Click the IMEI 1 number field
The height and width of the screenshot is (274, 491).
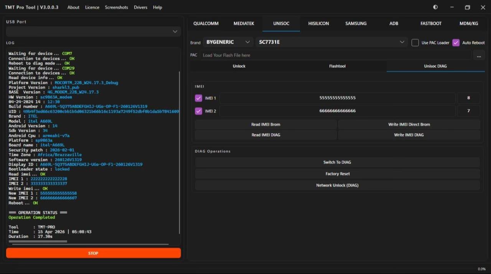pos(337,98)
